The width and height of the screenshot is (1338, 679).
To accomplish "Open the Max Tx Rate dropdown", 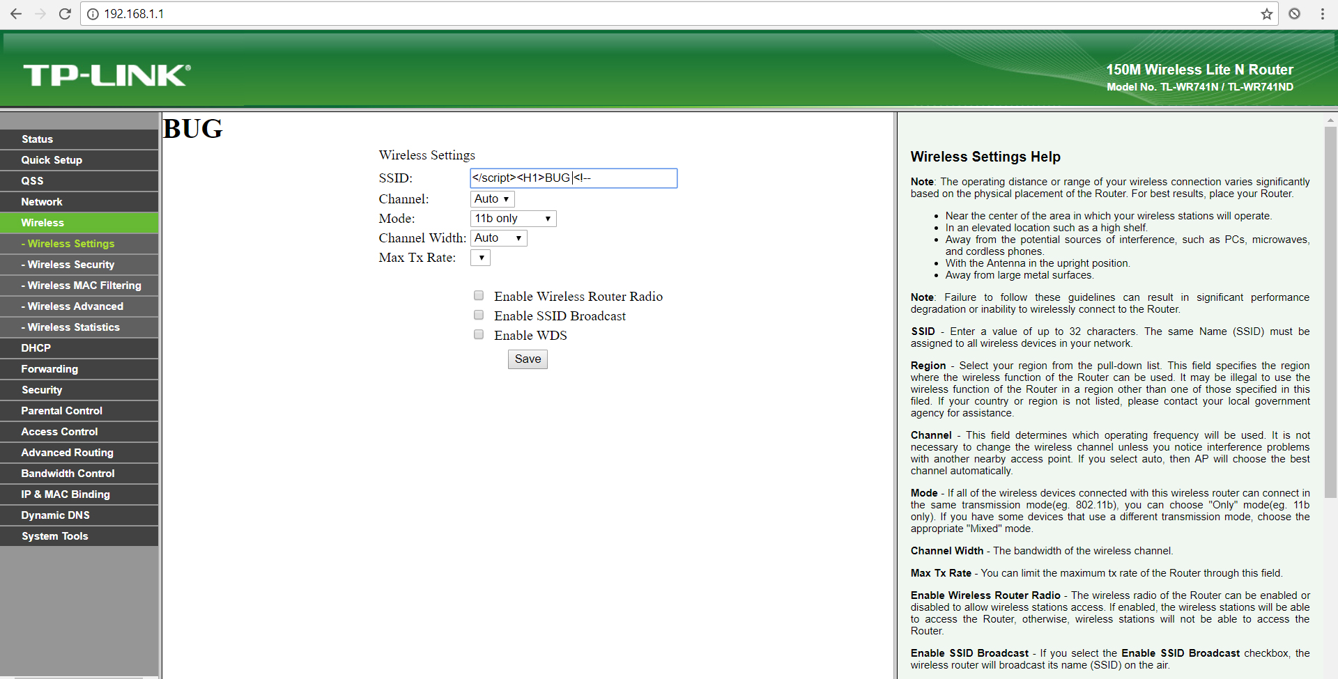I will (x=481, y=258).
